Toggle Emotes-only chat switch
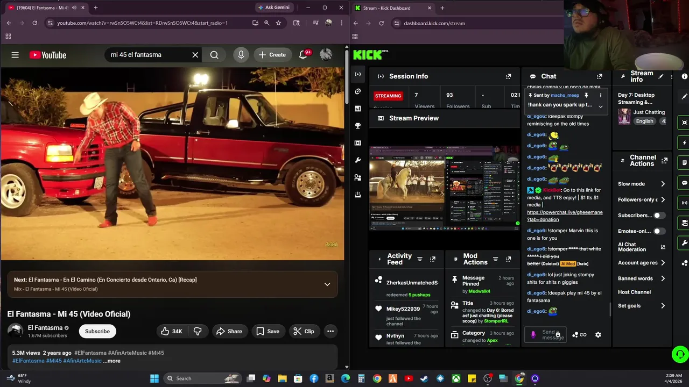 click(659, 231)
